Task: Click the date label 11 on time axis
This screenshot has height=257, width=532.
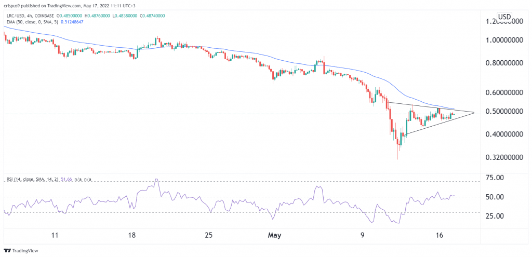Action: point(56,235)
